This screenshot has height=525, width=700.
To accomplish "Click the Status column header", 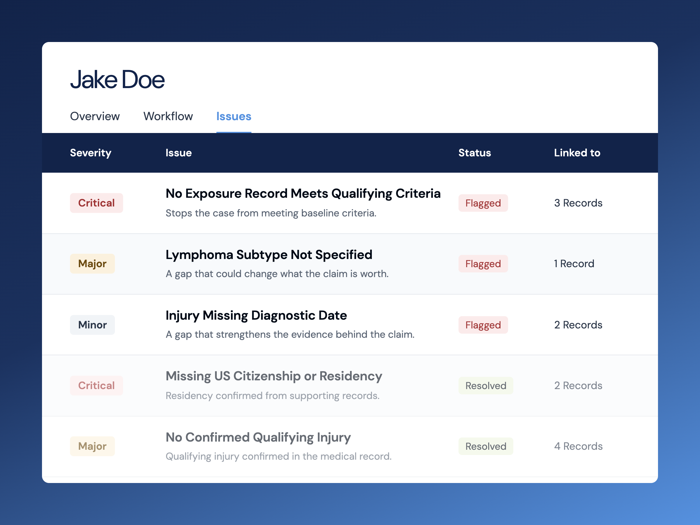I will pyautogui.click(x=474, y=153).
